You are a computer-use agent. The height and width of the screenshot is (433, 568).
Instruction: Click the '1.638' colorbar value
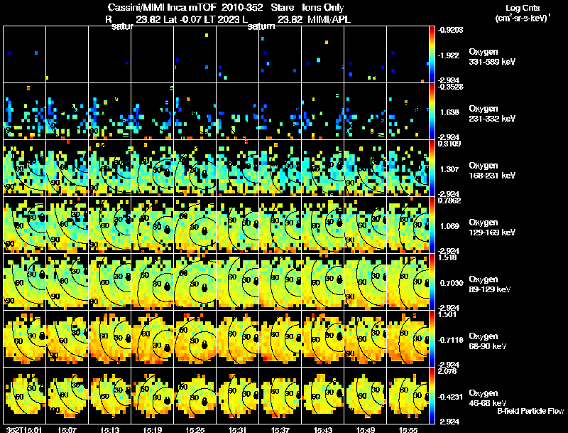pos(449,112)
